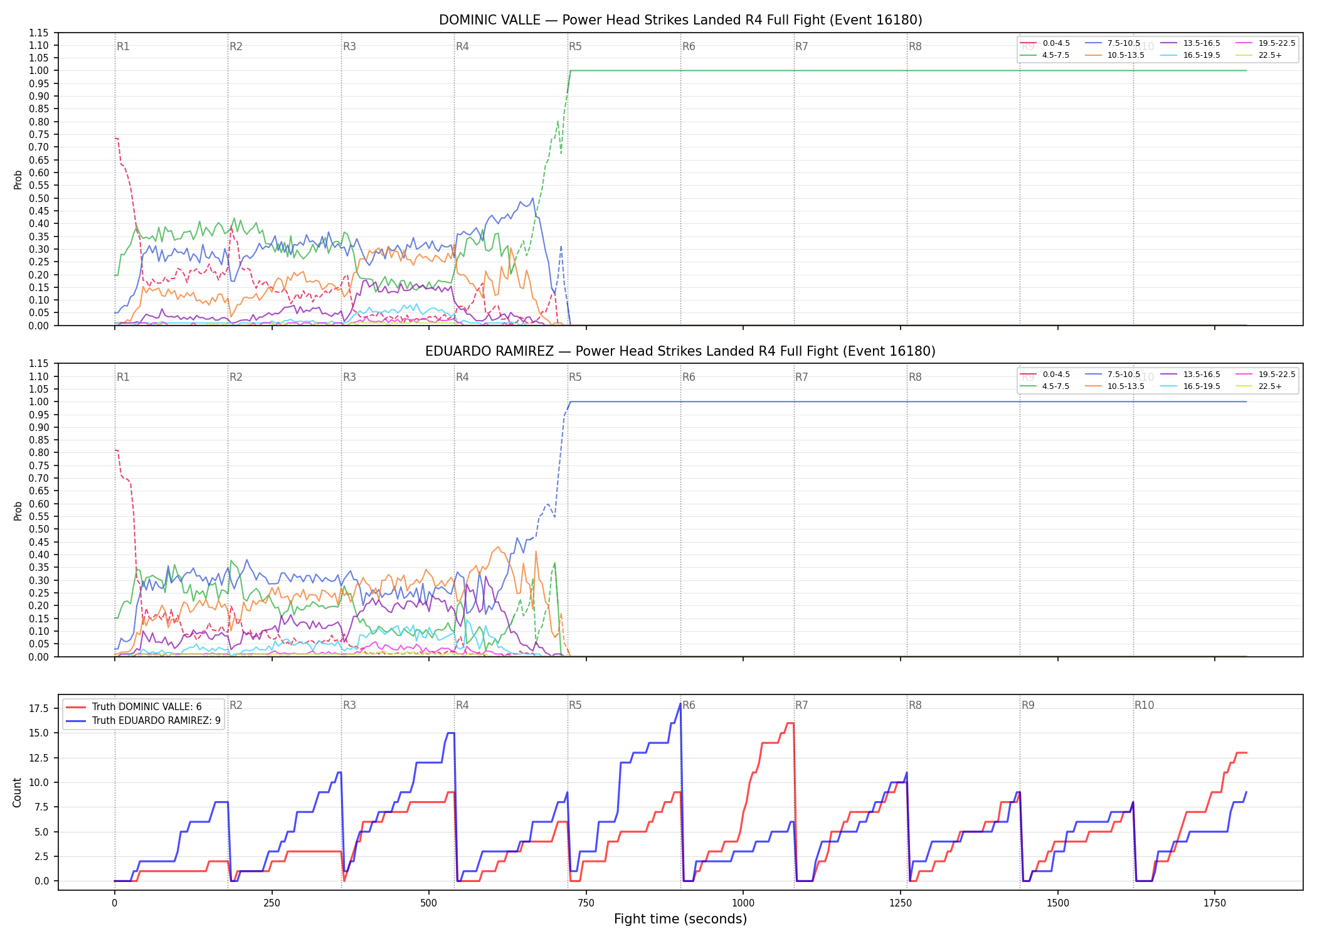
Task: Pick 0.0-4.5 legend entry in Eduardo Ramirez chart
Action: tap(1044, 375)
